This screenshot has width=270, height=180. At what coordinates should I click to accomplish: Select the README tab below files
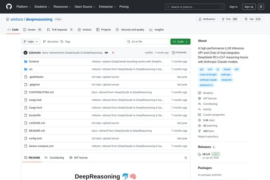click(32, 158)
